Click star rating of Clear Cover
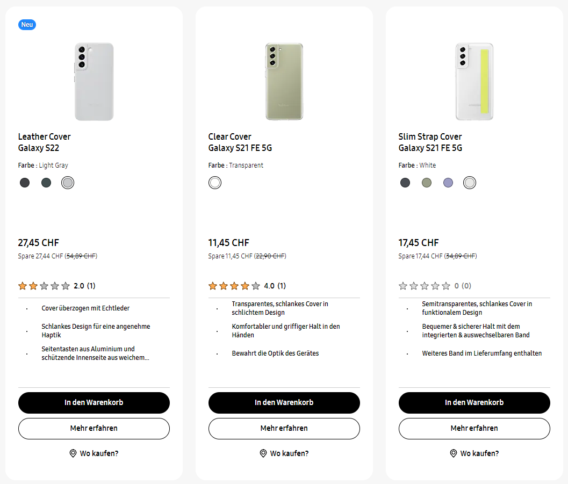The image size is (568, 484). pyautogui.click(x=234, y=286)
